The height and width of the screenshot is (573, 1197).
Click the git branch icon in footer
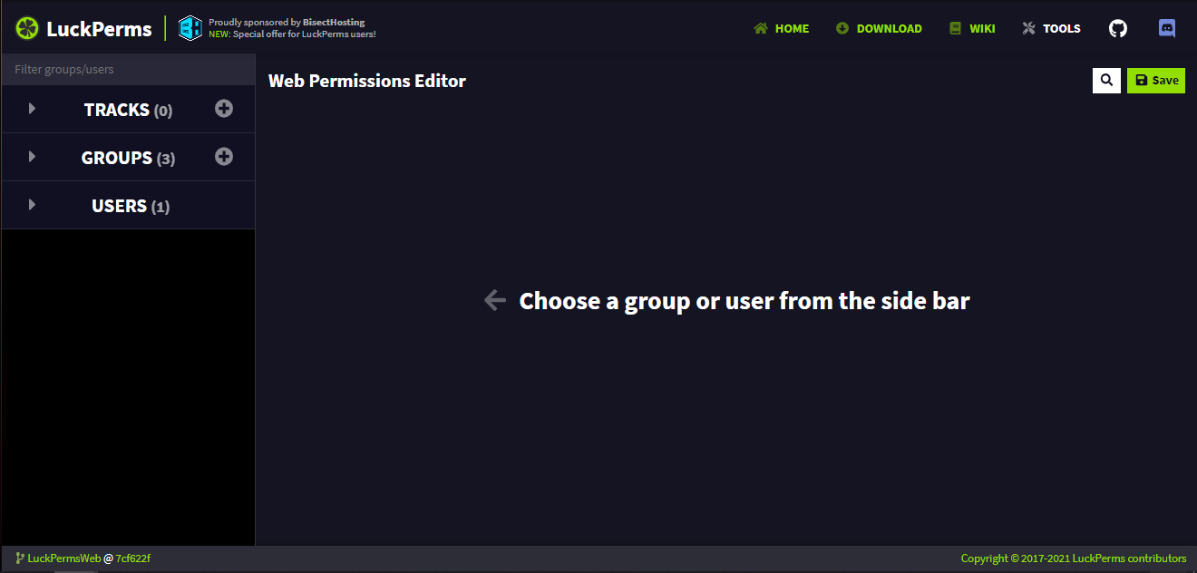click(x=20, y=558)
